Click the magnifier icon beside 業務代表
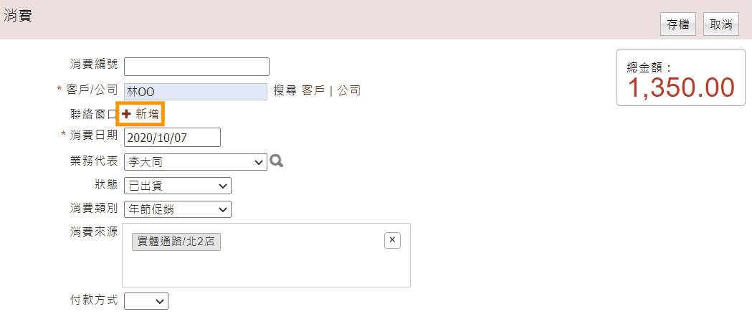 click(x=276, y=161)
